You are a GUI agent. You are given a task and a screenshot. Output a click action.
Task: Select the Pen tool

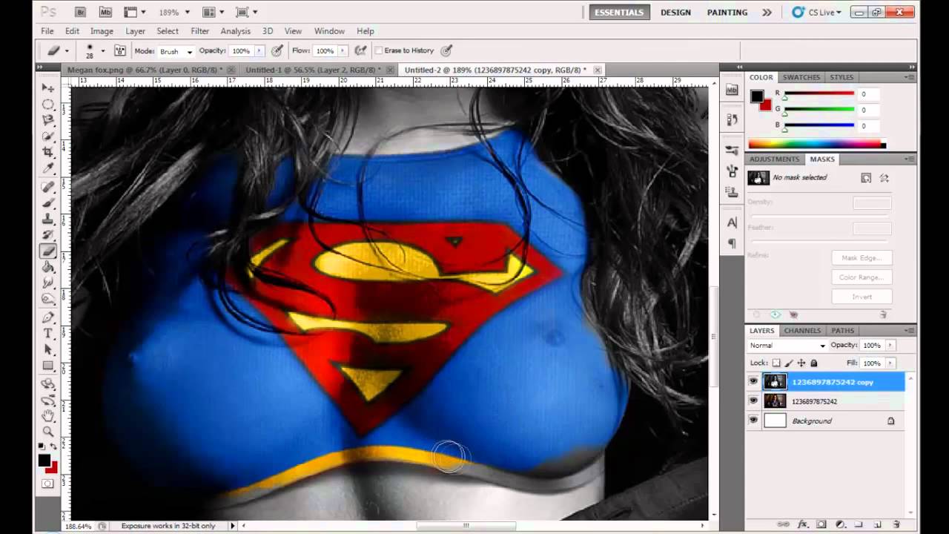pyautogui.click(x=48, y=317)
